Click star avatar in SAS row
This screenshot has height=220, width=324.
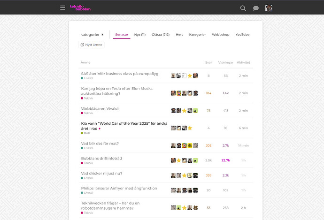(x=190, y=76)
